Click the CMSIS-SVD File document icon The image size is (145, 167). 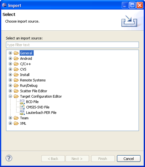pos(22,107)
